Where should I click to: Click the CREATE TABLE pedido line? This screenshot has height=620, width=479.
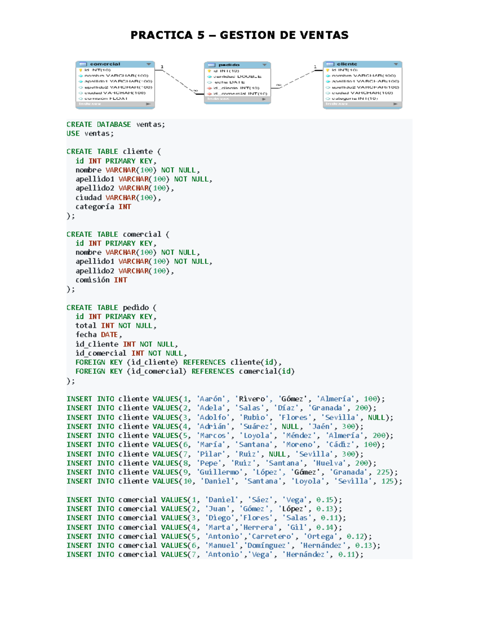(x=111, y=307)
